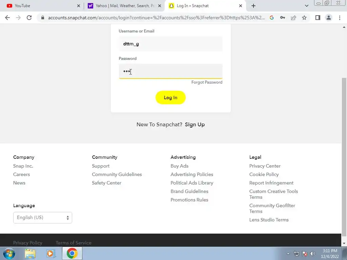Open the volume speaker icon

click(313, 254)
